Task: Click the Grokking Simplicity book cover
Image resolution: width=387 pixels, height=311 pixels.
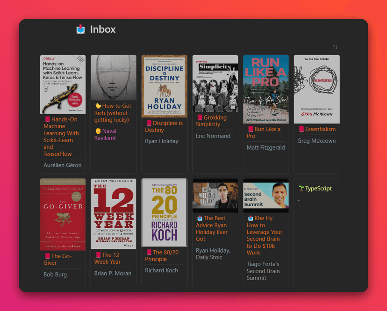Action: point(215,83)
